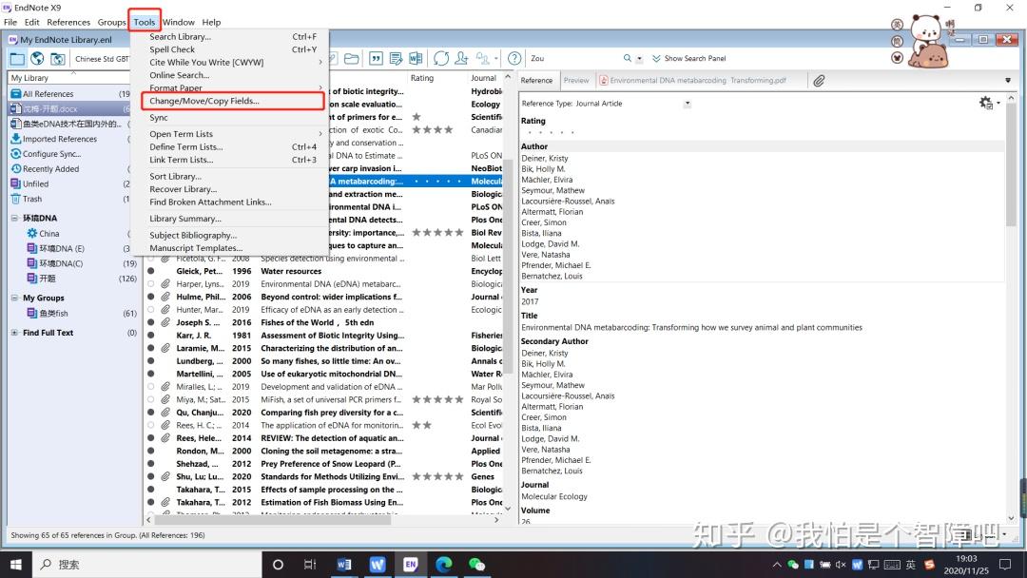Click the reference list horizontal scrollbar
1027x578 pixels.
tap(273, 520)
